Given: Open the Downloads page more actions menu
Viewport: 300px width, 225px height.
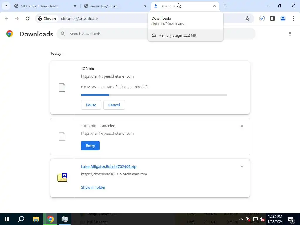Looking at the screenshot, I should [x=290, y=34].
